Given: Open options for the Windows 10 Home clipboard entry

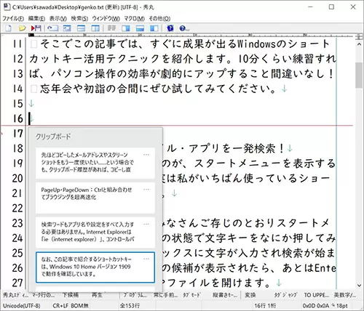Looking at the screenshot, I should (146, 259).
